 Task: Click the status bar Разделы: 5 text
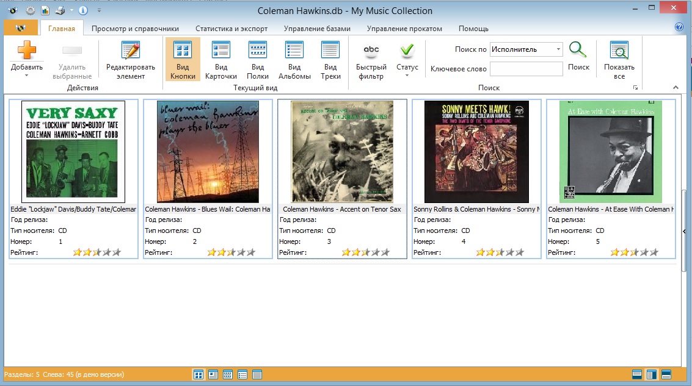(21, 374)
